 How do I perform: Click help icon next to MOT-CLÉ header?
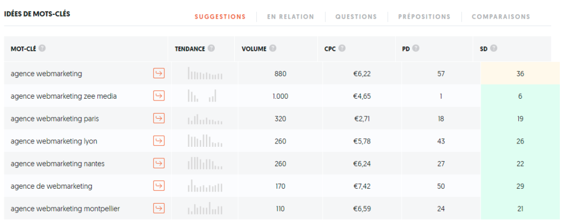pyautogui.click(x=42, y=48)
